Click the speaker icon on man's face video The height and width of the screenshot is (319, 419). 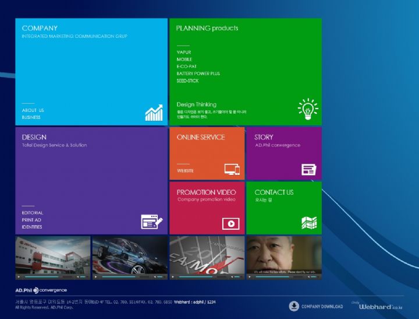tap(309, 276)
